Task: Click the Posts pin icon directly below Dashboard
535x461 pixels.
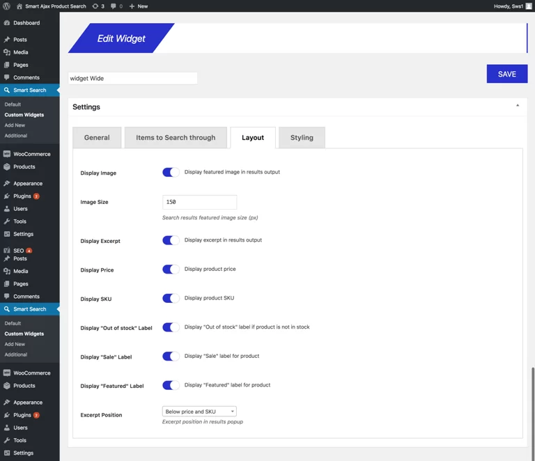Action: pos(7,40)
